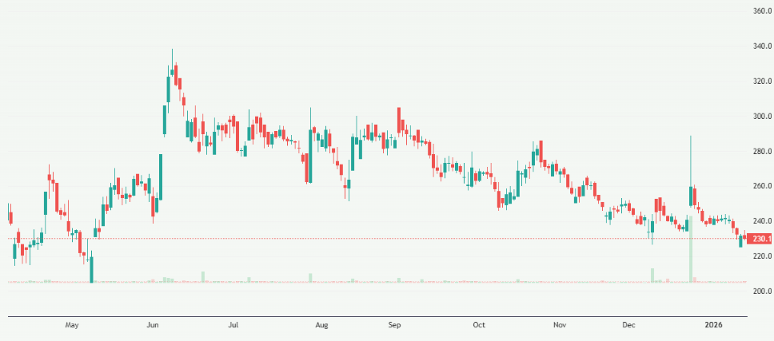Click the 340.0 price scale label
This screenshot has height=341, width=774.
pos(761,46)
